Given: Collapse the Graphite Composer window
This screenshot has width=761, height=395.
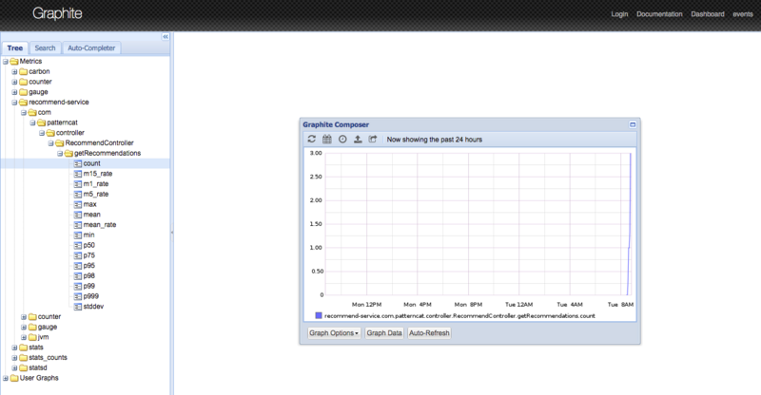Looking at the screenshot, I should pyautogui.click(x=633, y=124).
